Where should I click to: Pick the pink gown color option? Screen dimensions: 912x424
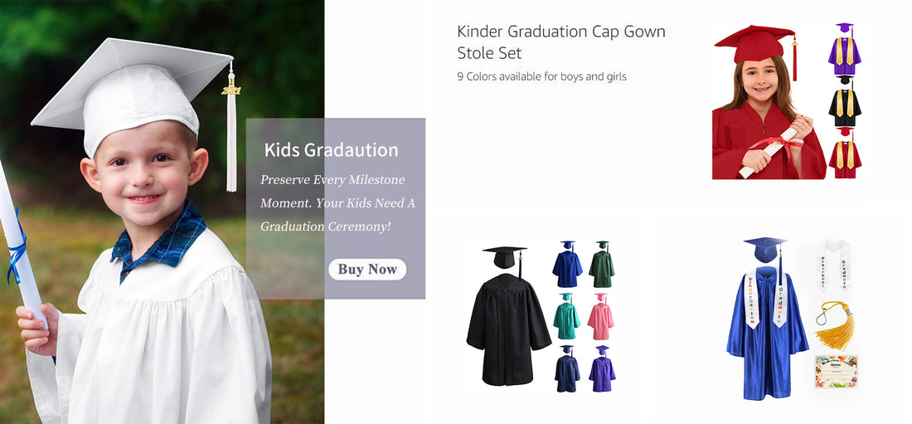[602, 316]
